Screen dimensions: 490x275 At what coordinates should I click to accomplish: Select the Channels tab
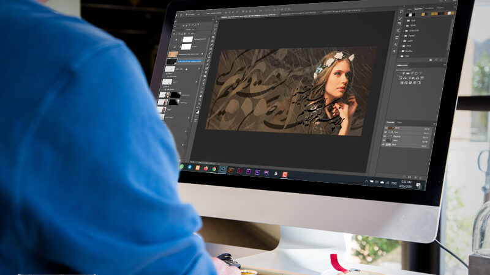coord(390,122)
